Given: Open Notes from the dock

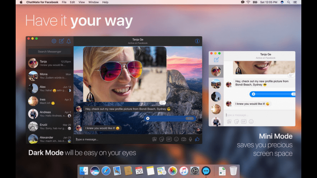Looking at the screenshot, I should pos(150,171).
